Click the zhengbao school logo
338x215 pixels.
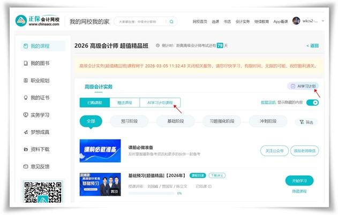coord(39,21)
